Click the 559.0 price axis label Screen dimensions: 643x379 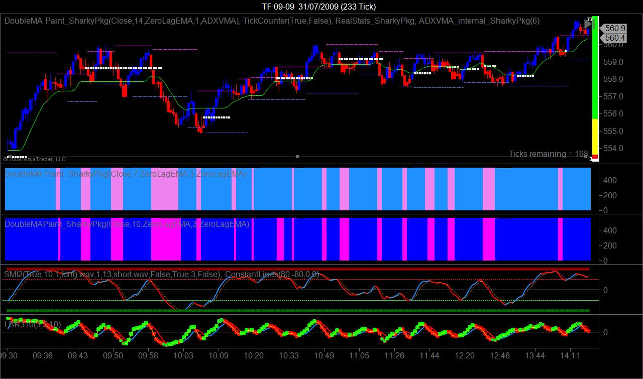614,62
